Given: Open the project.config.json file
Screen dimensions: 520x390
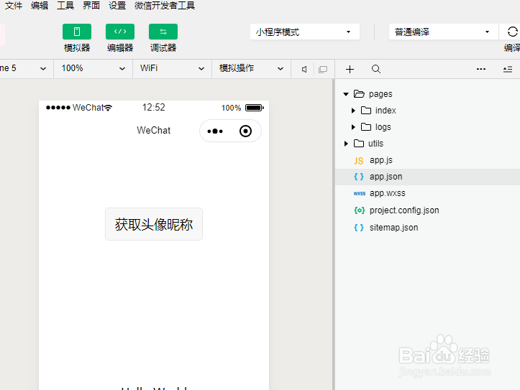Looking at the screenshot, I should (x=427, y=210).
